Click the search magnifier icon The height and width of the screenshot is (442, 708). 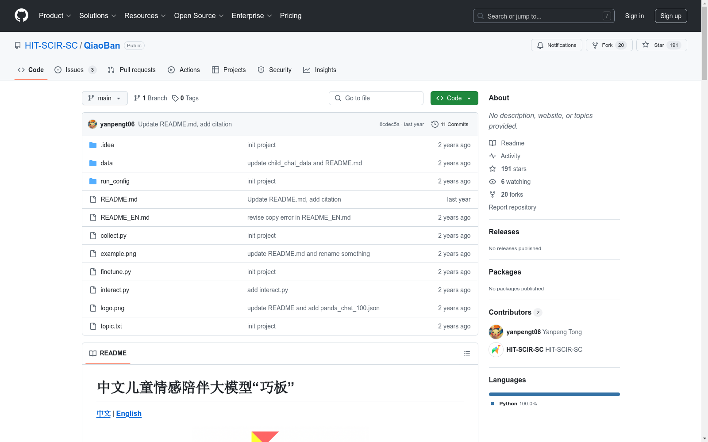coord(481,16)
